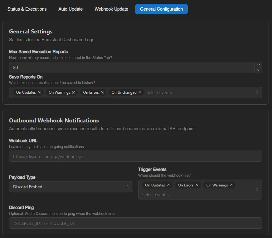The width and height of the screenshot is (272, 238).
Task: Open the Payload Type Discord Embed dropdown
Action: click(x=71, y=187)
